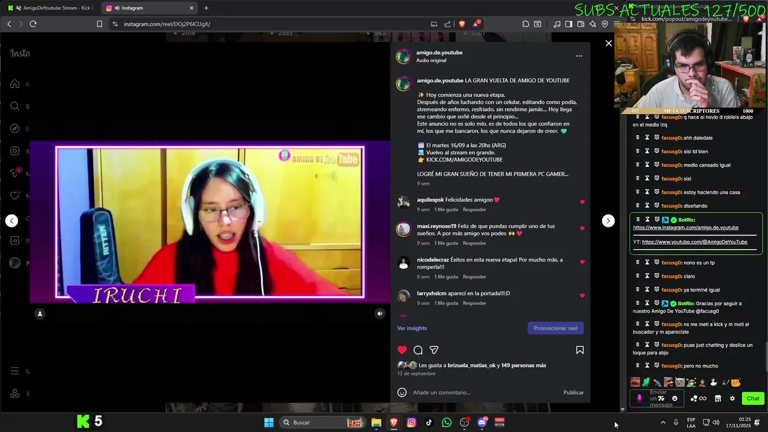Viewport: 768px width, 432px height.
Task: Open the YouTube @AmigoDeYouTube link in chat
Action: (x=694, y=242)
